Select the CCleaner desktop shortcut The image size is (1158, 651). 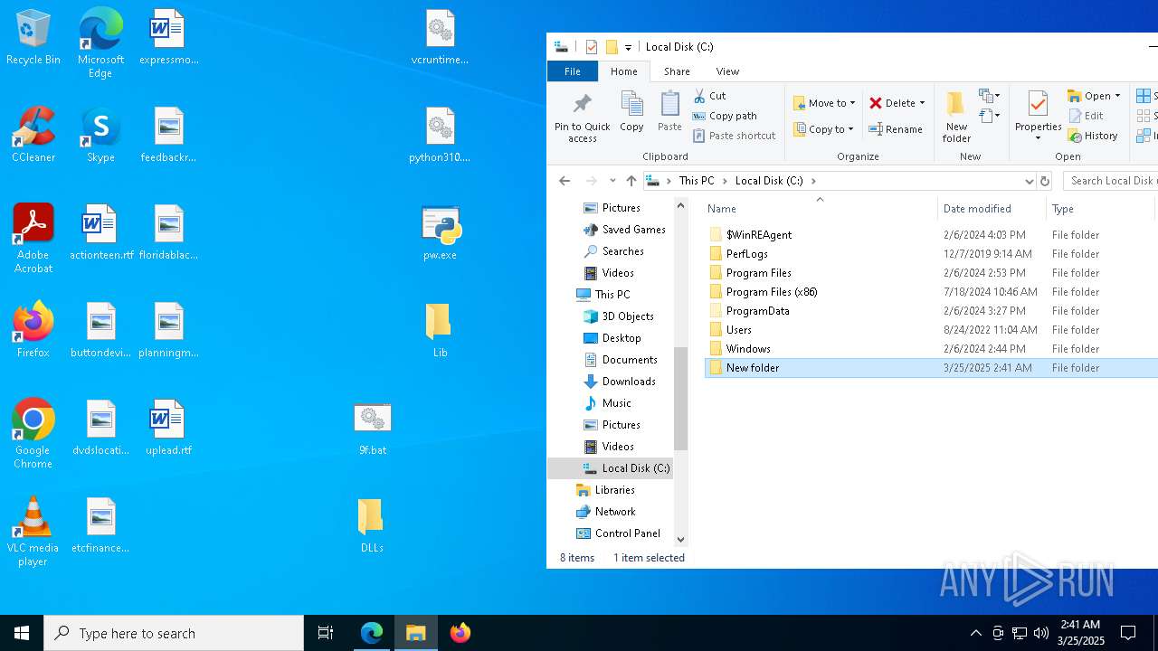coord(33,135)
